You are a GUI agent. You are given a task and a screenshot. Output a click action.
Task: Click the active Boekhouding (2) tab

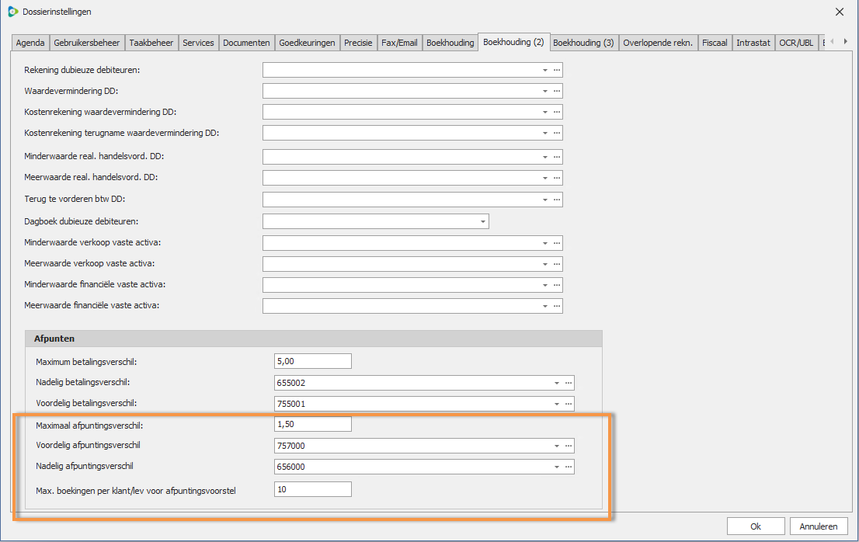click(514, 42)
